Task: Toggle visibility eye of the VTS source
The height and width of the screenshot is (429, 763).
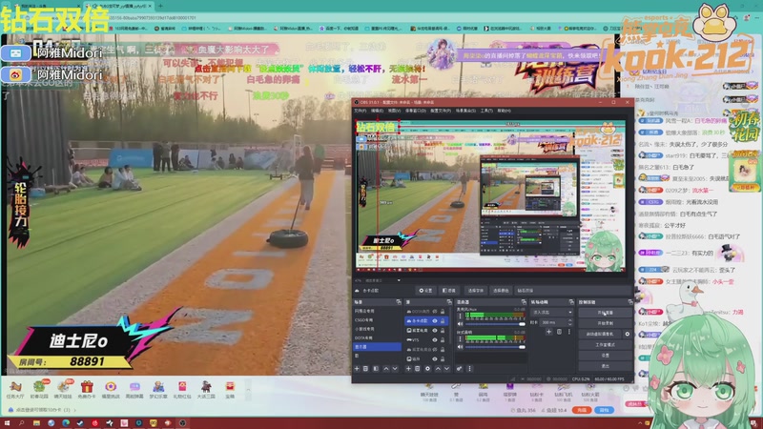Action: [x=435, y=340]
